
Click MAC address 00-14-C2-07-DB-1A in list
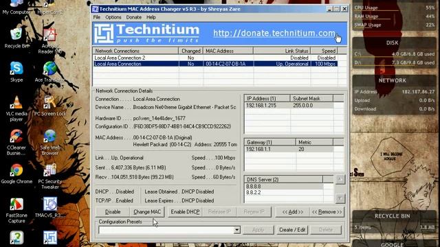pyautogui.click(x=225, y=64)
